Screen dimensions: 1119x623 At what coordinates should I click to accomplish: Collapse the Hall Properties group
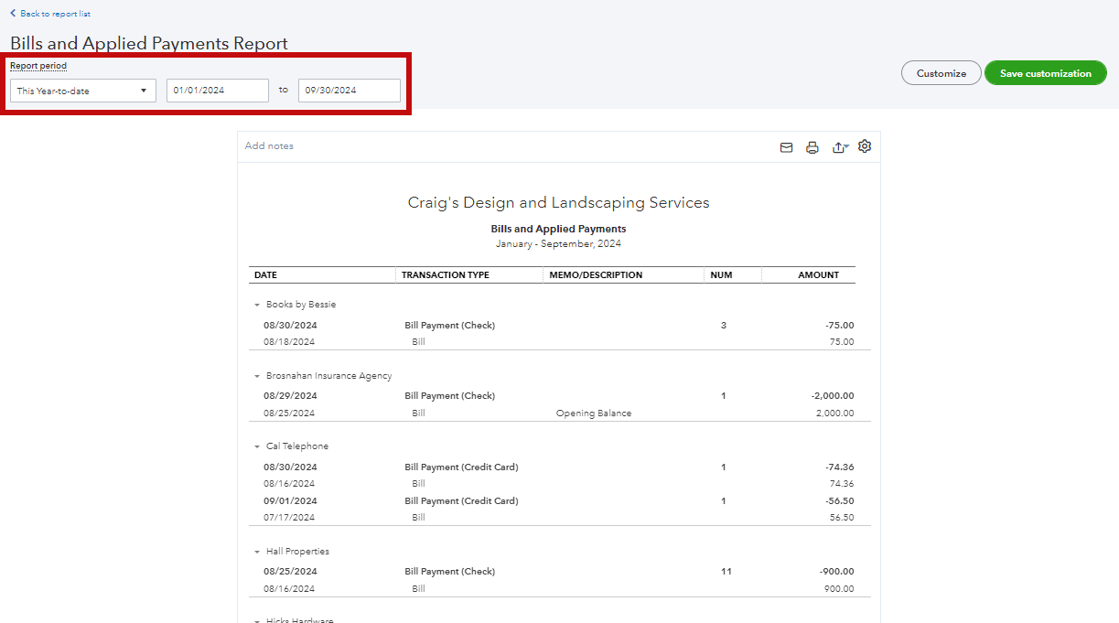257,552
